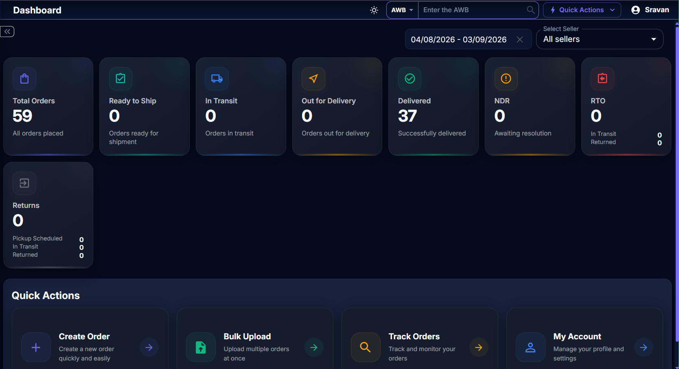Click the In Transit truck icon
The width and height of the screenshot is (679, 369).
pos(217,79)
